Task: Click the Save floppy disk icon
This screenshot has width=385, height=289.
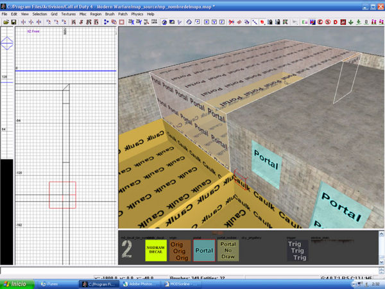Action: point(13,22)
